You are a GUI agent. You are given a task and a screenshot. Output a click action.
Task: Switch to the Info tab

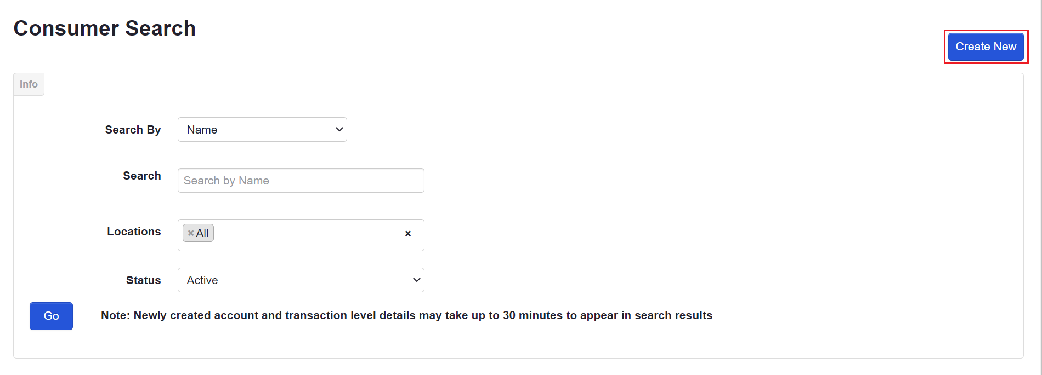pos(29,84)
